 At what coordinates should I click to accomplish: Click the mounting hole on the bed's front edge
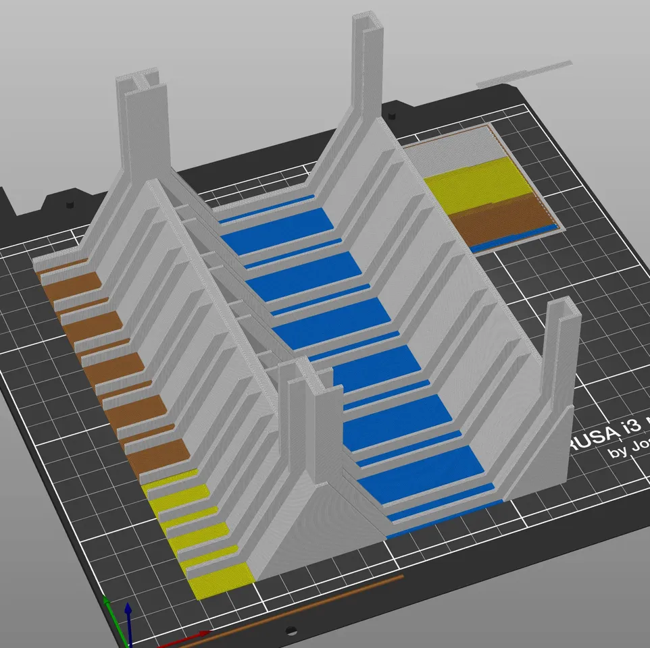(x=291, y=630)
